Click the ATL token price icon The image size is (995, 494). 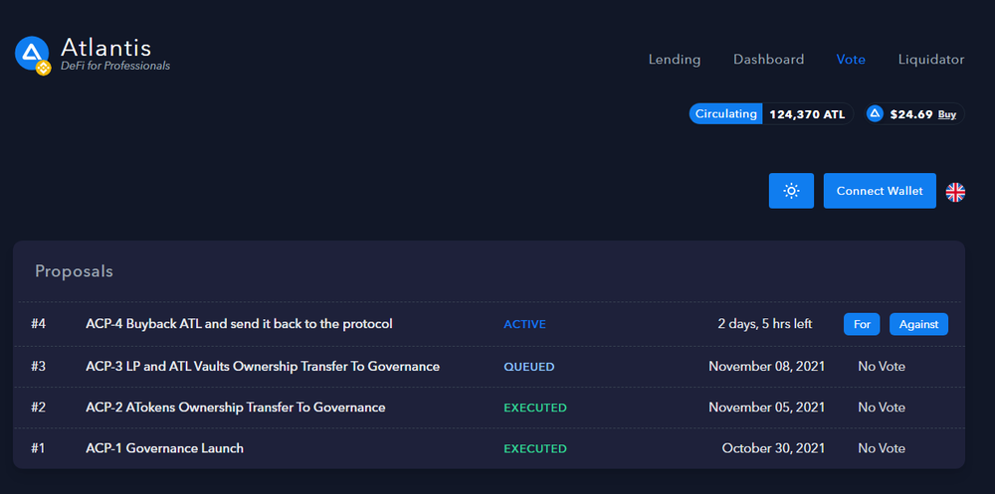click(x=876, y=114)
